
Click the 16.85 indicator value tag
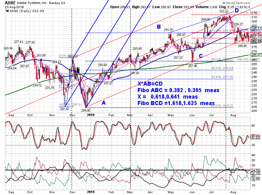[x=255, y=178]
